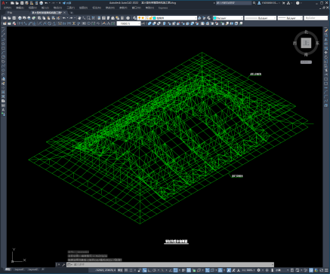The image size is (330, 274).
Task: Activate the Pan hand tool
Action: (79, 18)
